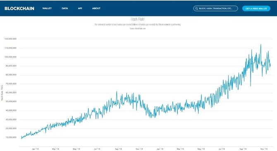The height and width of the screenshot is (151, 277).
Task: Click the Jul '18 x-axis label
Action: pyautogui.click(x=97, y=149)
